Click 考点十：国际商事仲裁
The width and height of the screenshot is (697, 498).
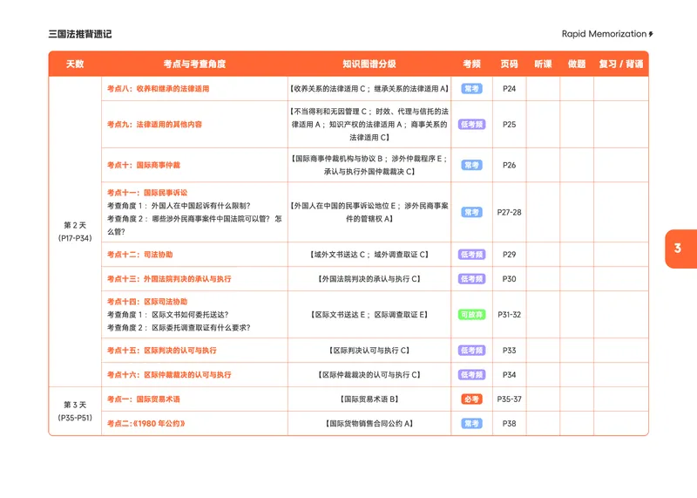click(x=144, y=165)
